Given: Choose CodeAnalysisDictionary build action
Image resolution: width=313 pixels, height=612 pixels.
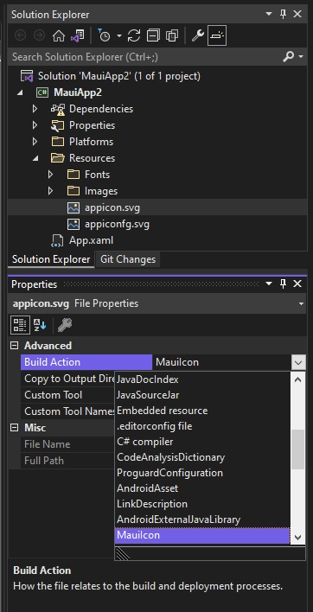Looking at the screenshot, I should pyautogui.click(x=202, y=457).
